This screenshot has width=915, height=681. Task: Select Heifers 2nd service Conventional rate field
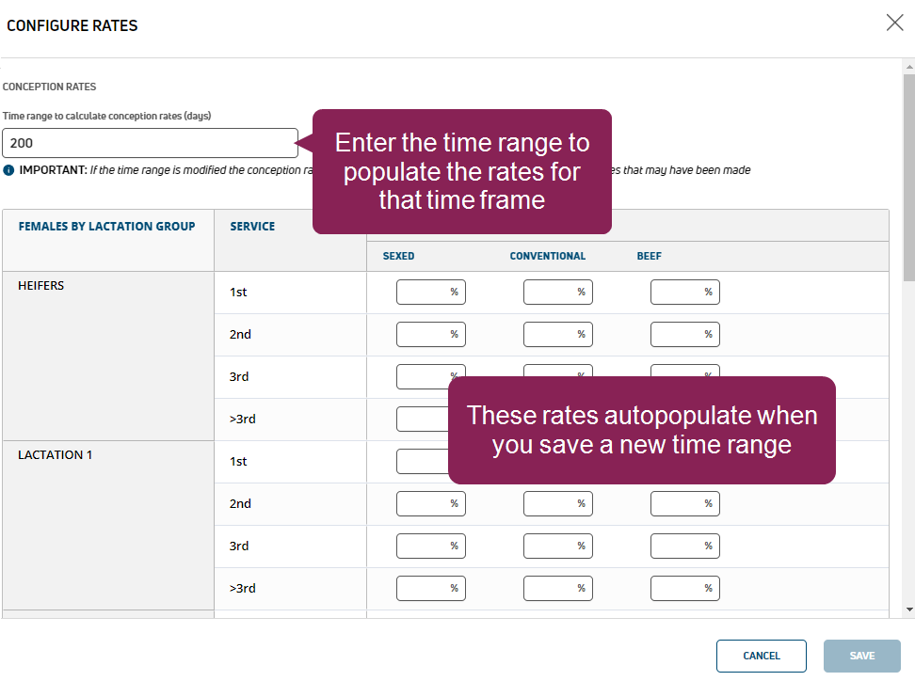coord(557,335)
